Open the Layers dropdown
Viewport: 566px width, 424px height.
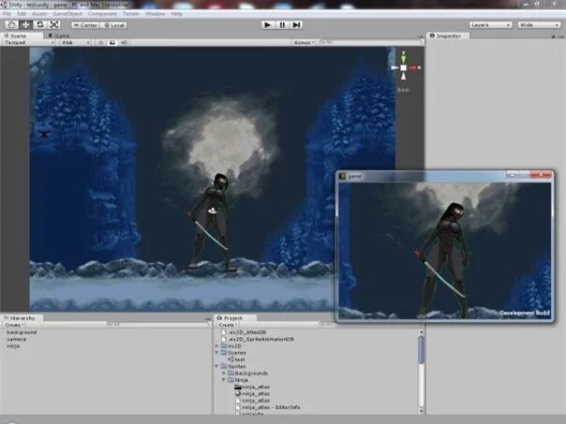(x=490, y=25)
